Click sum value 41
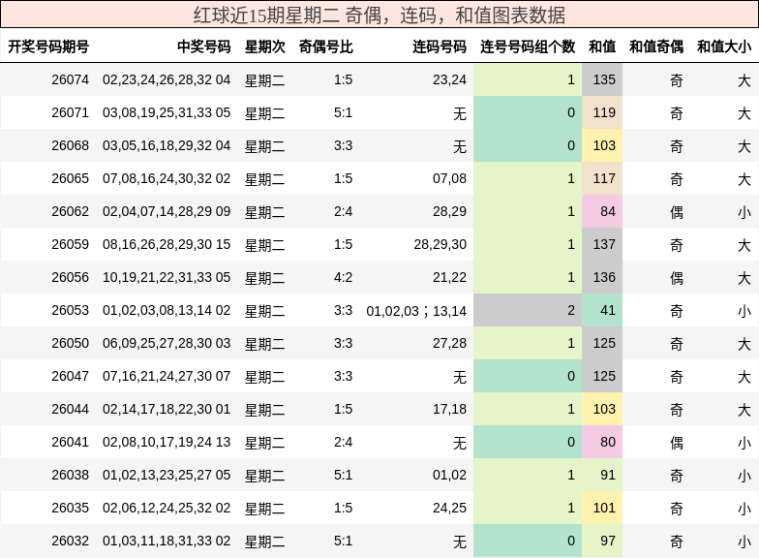The width and height of the screenshot is (759, 558). (x=608, y=310)
